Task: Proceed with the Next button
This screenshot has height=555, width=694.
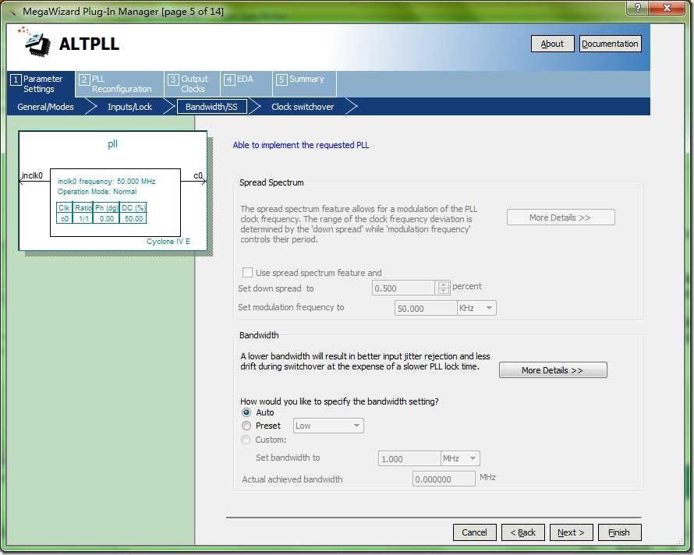Action: click(571, 532)
